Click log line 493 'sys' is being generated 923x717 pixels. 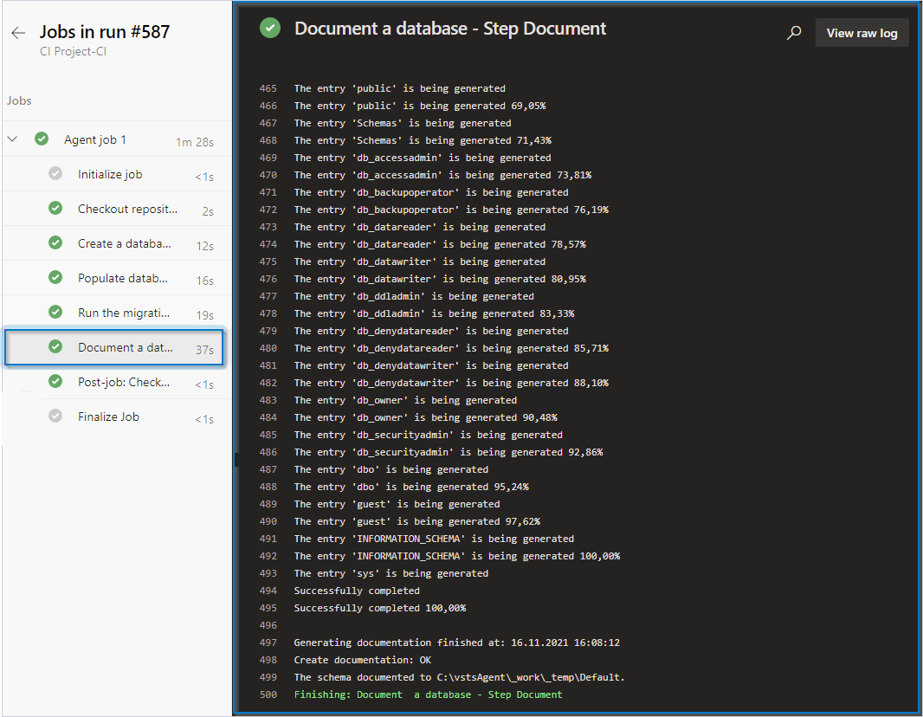[391, 574]
